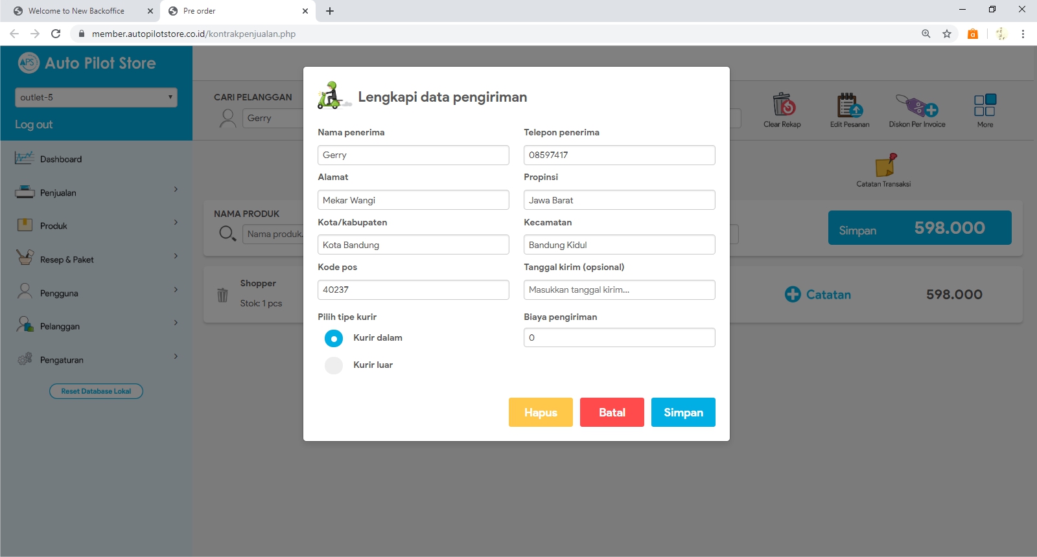The image size is (1037, 557).
Task: Click the yellow Hapus button
Action: (x=541, y=413)
